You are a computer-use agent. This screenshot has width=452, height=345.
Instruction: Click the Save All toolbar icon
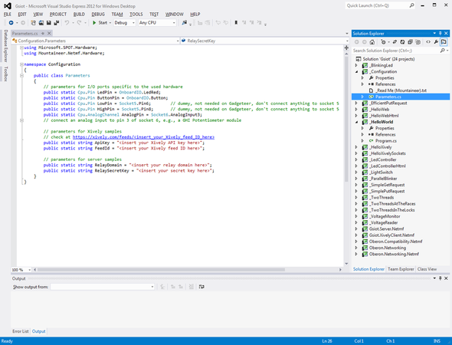pyautogui.click(x=57, y=23)
